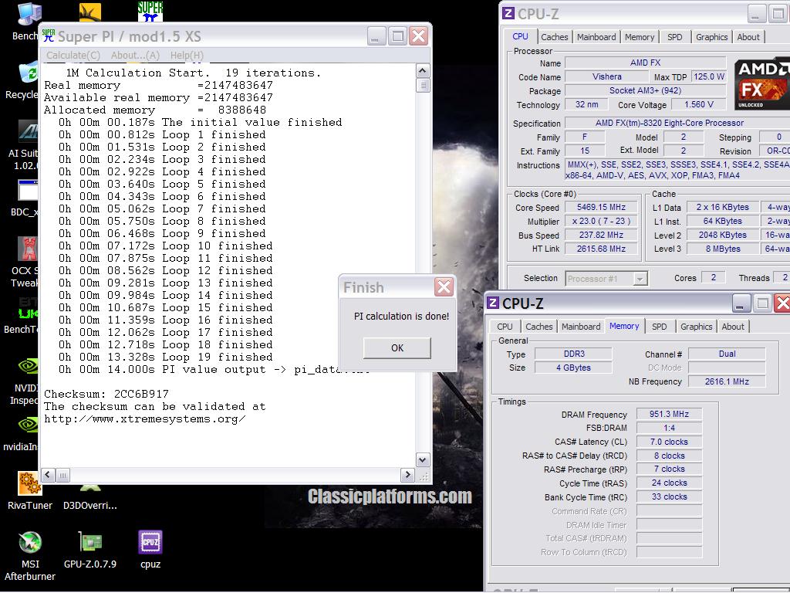Open the BDC desktop icon

click(x=25, y=198)
